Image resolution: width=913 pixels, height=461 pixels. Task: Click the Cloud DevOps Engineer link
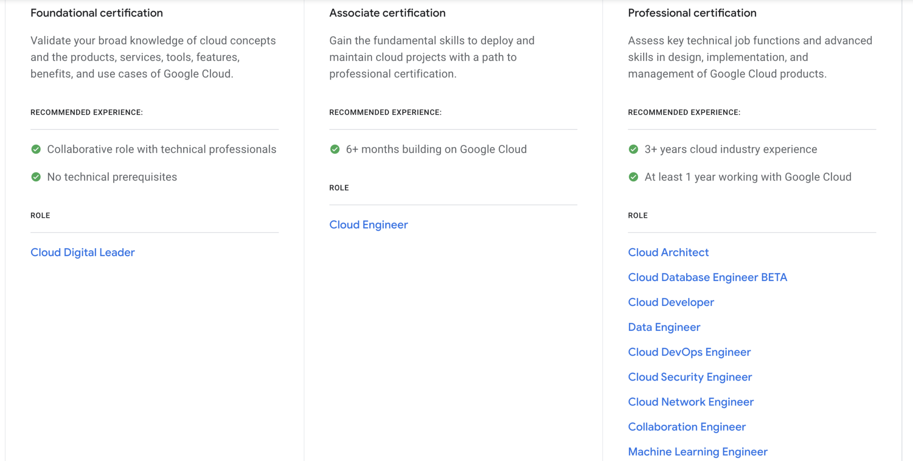coord(689,352)
